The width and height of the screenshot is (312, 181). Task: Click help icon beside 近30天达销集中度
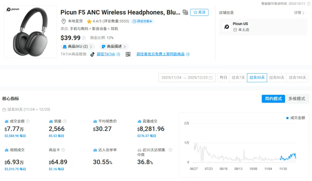[x=170, y=150]
